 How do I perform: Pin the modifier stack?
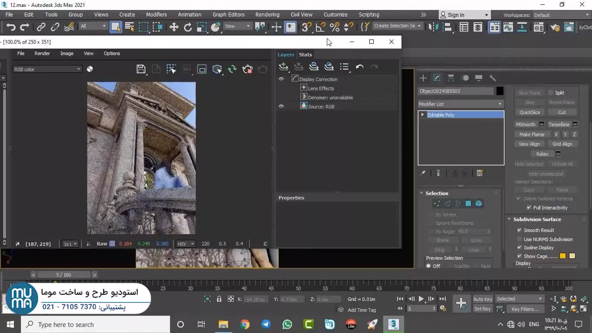click(x=423, y=173)
